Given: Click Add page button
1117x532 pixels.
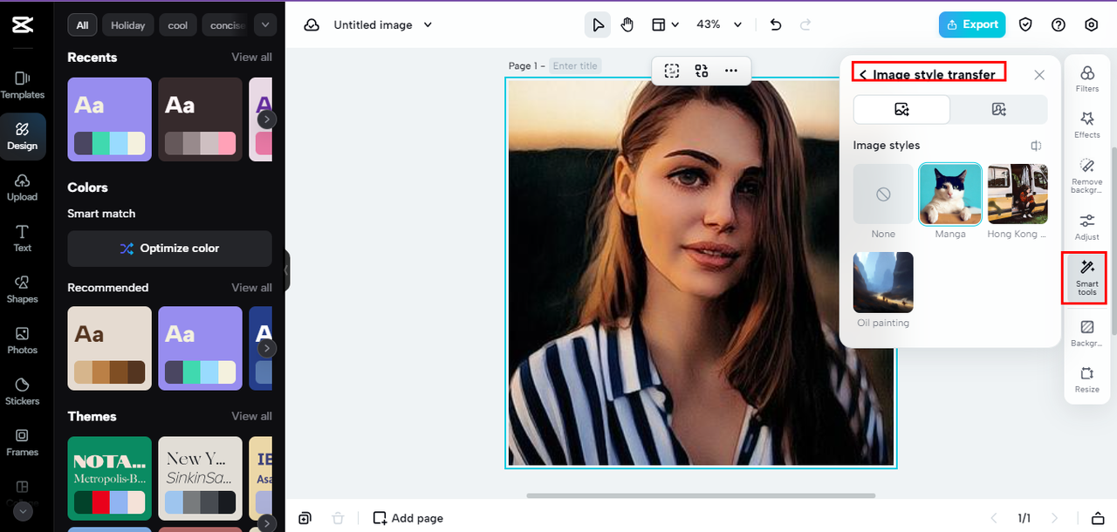Looking at the screenshot, I should (408, 518).
